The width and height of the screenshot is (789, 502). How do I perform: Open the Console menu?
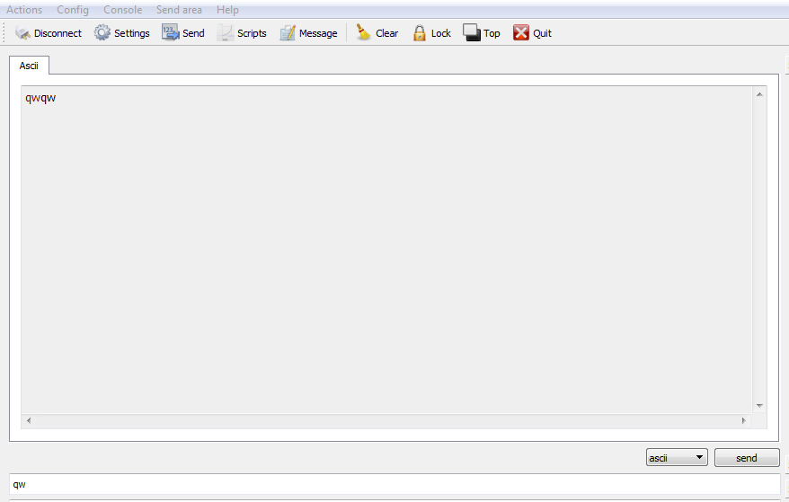[123, 10]
